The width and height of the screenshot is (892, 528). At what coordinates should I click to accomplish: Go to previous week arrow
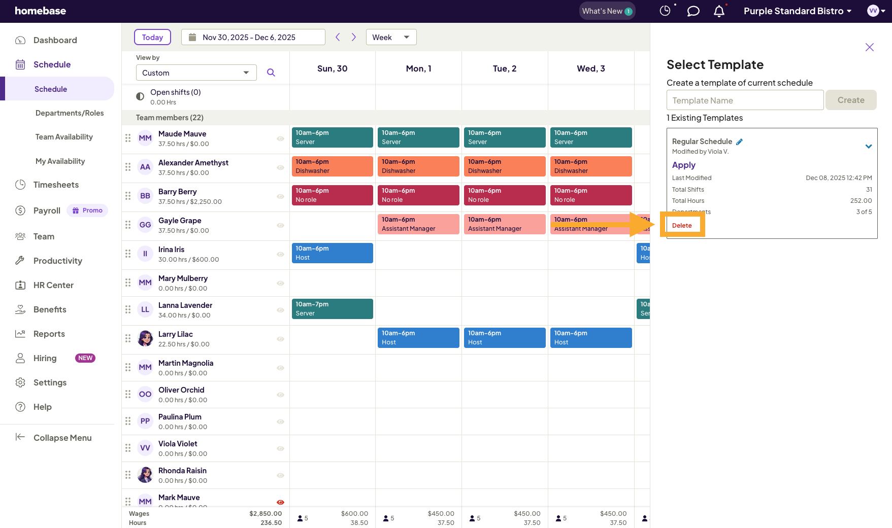(x=338, y=37)
